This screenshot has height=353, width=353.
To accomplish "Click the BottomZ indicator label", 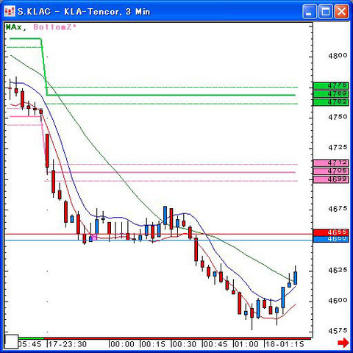I will coord(54,27).
